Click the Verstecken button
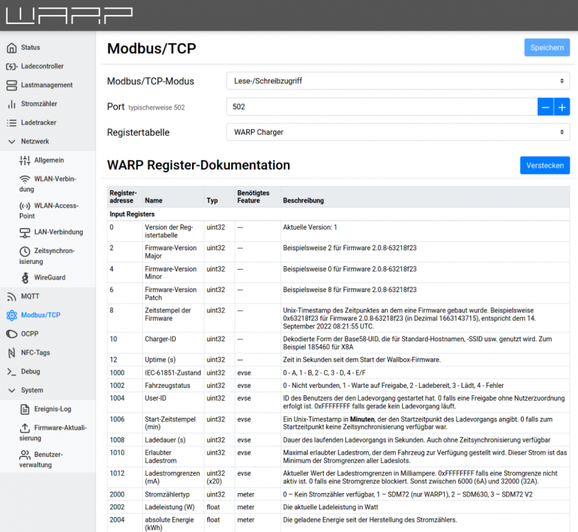Screen dimensions: 578x532 545,165
